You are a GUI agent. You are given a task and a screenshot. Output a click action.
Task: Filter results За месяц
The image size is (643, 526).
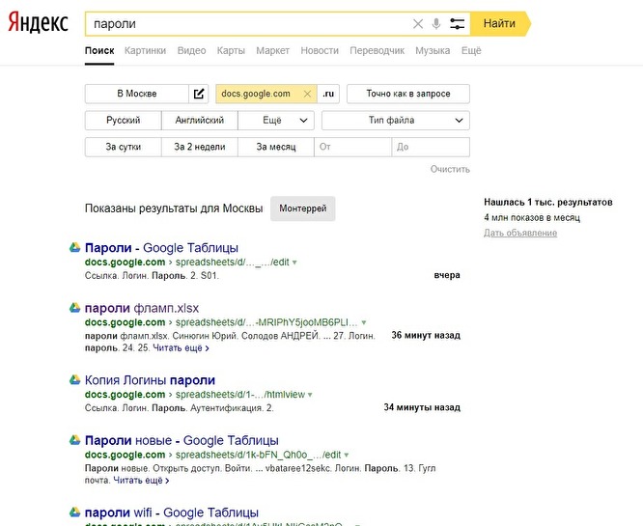[275, 147]
